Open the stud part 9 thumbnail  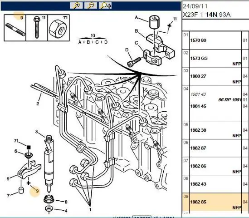(x=15, y=28)
